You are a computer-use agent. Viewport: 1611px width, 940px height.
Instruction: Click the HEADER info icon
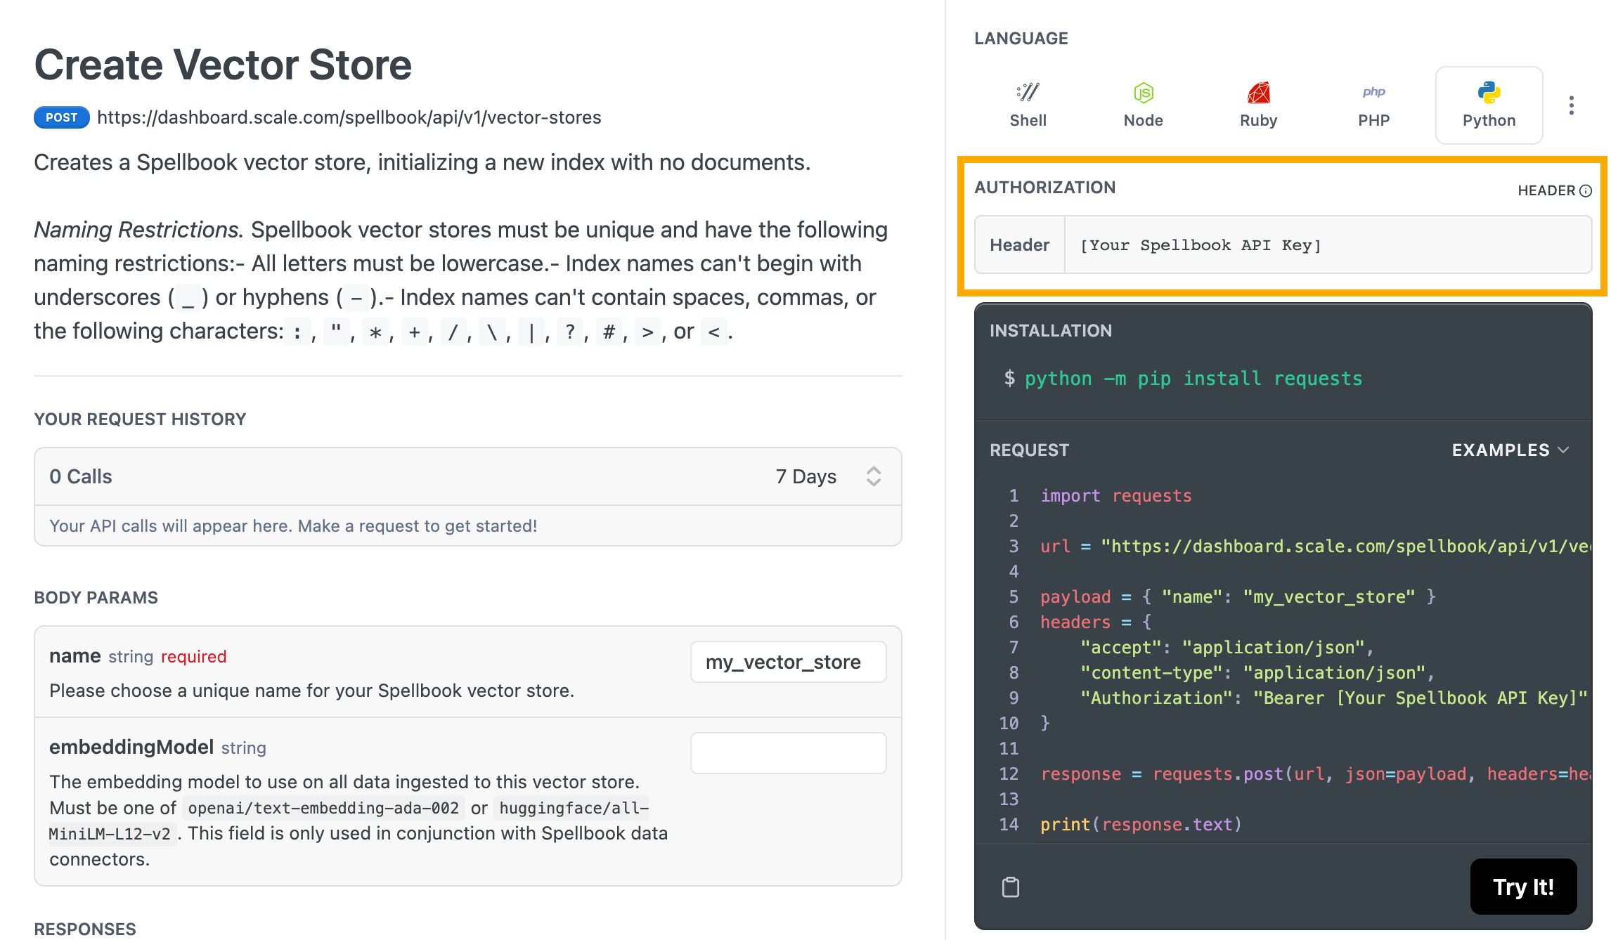1586,190
